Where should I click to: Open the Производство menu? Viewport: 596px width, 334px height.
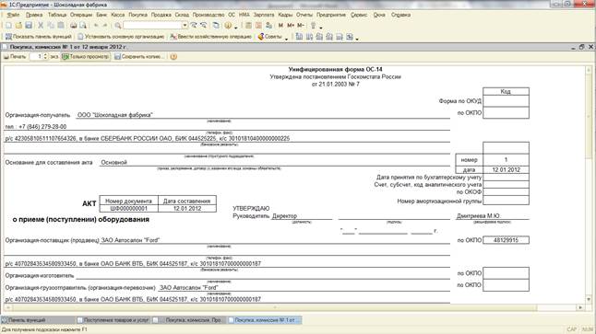point(209,15)
